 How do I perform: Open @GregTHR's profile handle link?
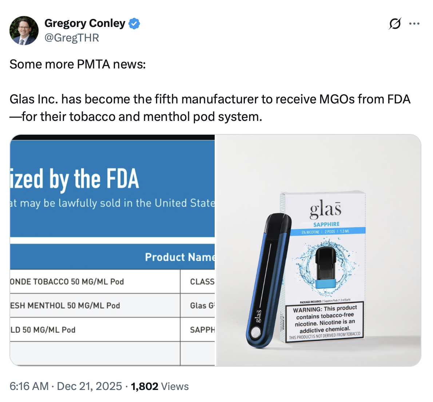[x=72, y=37]
